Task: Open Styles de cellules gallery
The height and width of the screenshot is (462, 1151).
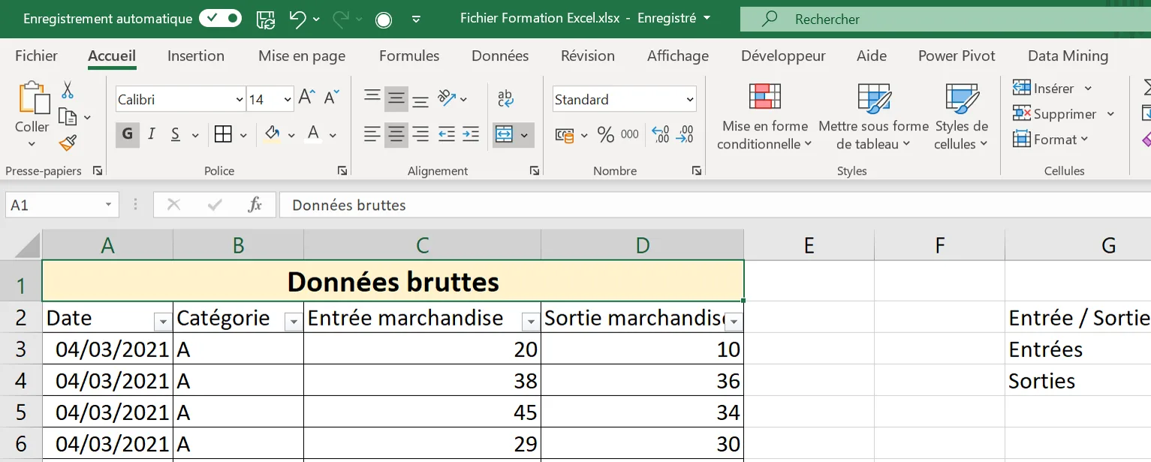Action: [961, 116]
